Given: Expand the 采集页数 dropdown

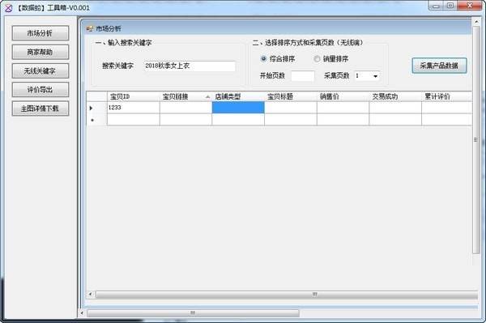Looking at the screenshot, I should (375, 76).
